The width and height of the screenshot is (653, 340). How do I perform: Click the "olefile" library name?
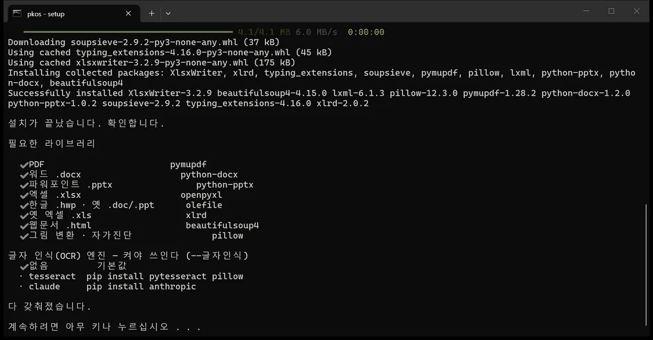pos(204,205)
